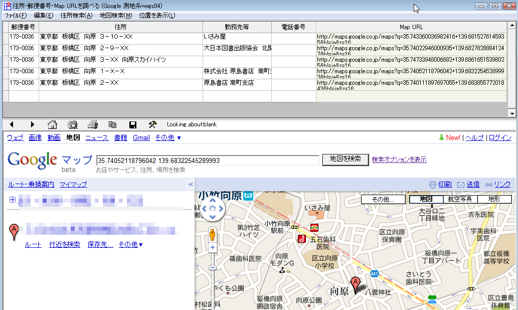Screen dimensions: 518x310
Task: Pan the map right with the arrow control
Action: click(221, 209)
